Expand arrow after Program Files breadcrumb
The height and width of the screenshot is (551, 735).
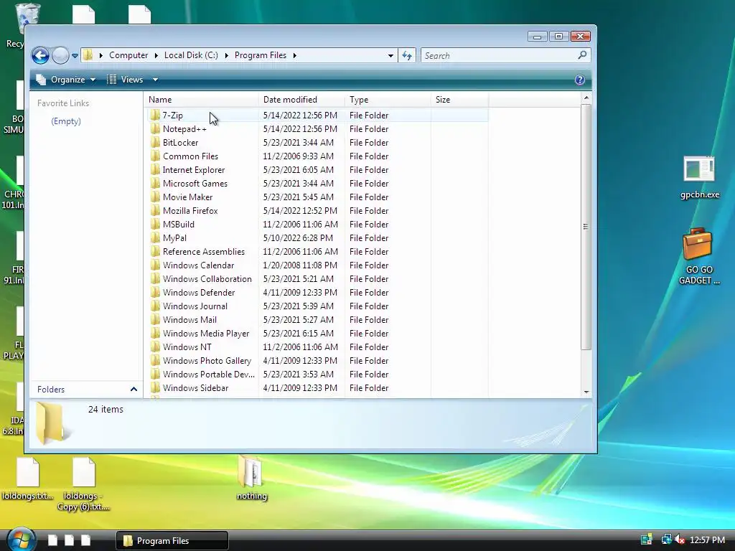(295, 55)
